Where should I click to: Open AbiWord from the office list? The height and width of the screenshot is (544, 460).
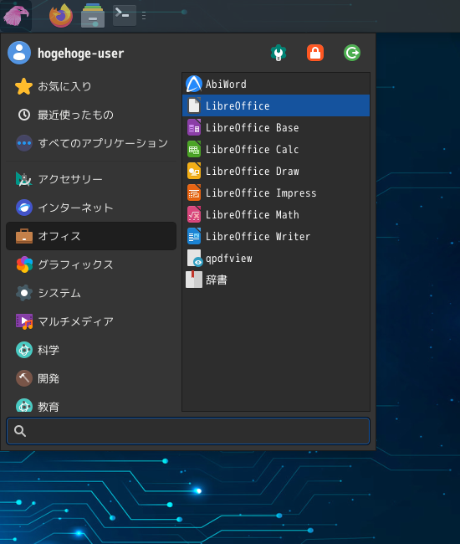tap(276, 84)
